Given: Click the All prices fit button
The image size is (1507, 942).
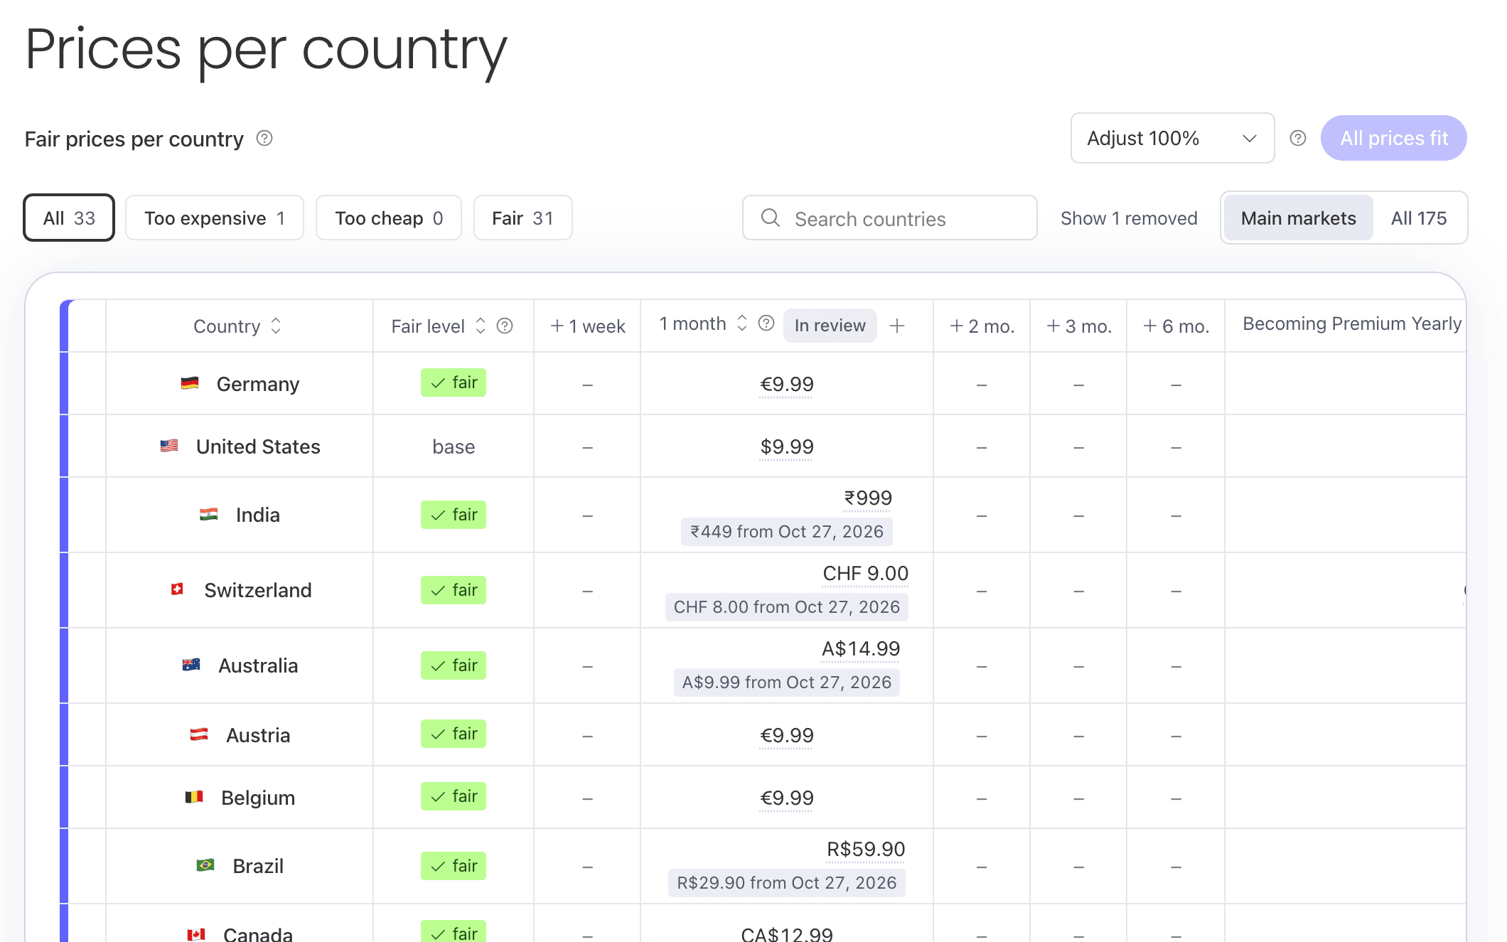Looking at the screenshot, I should pos(1393,138).
